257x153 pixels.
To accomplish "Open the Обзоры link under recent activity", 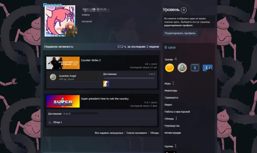I will click(x=155, y=133).
